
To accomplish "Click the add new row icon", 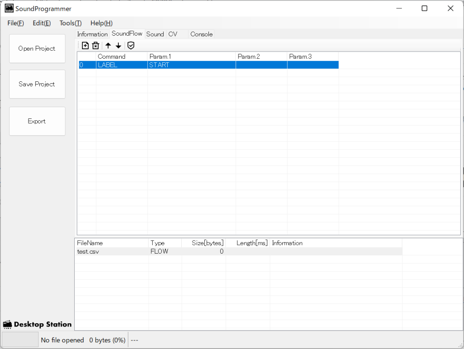I will [85, 45].
